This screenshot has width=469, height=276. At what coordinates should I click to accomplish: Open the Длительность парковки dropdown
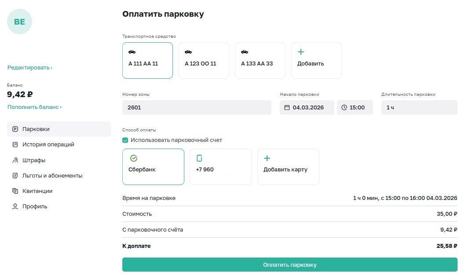419,108
